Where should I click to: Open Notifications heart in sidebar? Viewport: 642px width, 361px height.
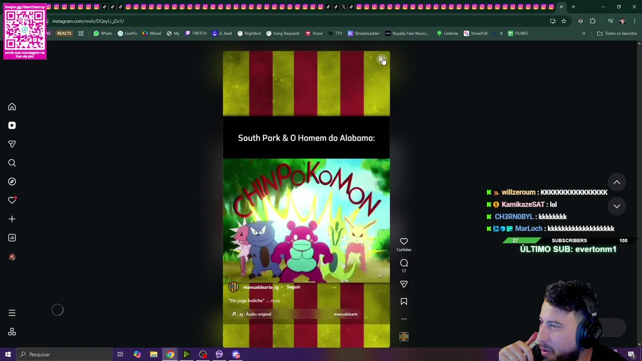click(12, 200)
